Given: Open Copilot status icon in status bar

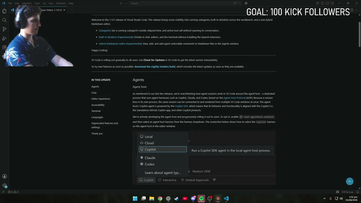Looking at the screenshot, I should pyautogui.click(x=337, y=192).
